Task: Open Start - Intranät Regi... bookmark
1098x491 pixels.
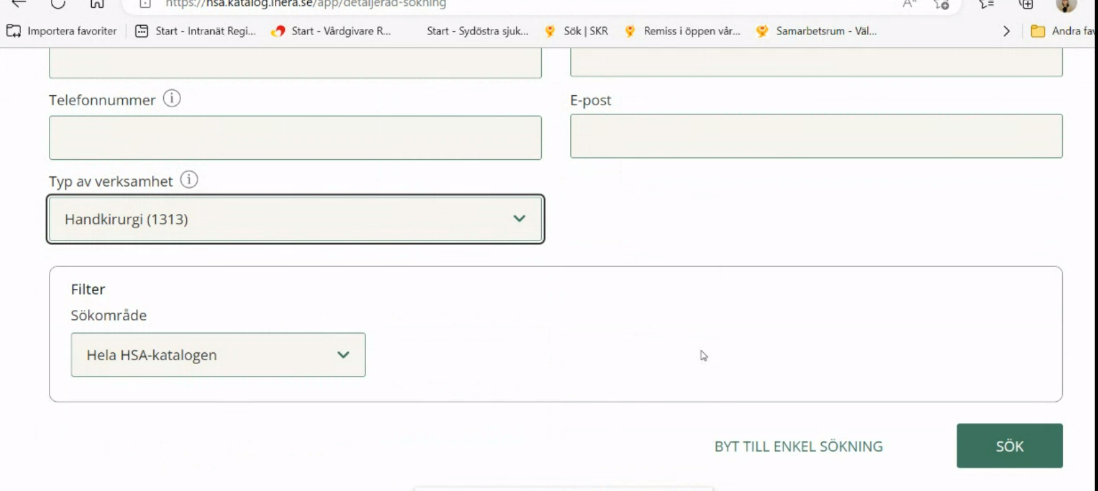Action: pos(196,31)
